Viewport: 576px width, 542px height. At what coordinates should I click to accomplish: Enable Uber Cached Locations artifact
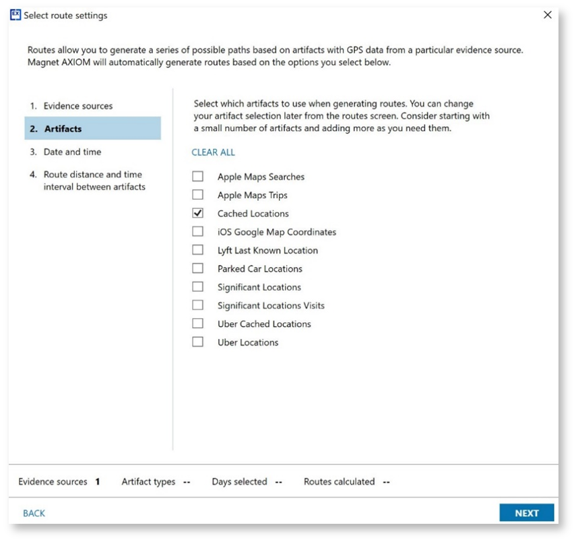point(197,324)
